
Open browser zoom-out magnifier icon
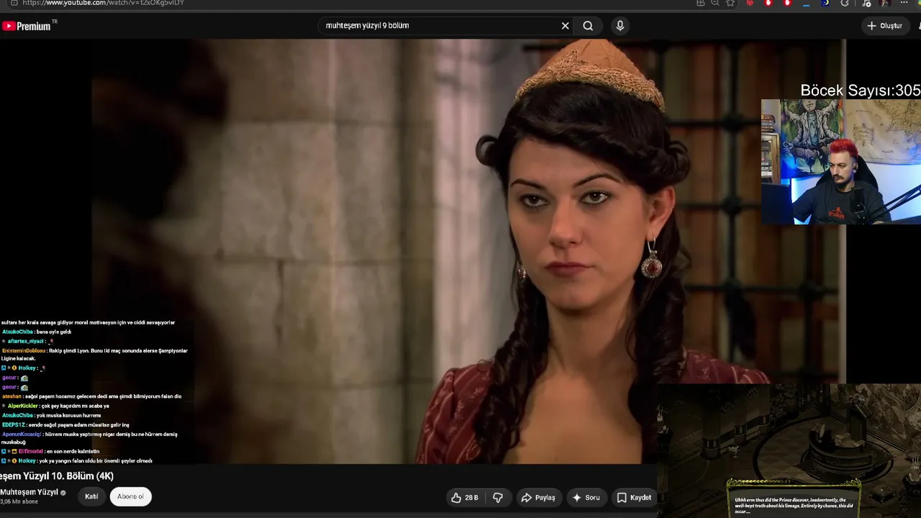point(715,3)
